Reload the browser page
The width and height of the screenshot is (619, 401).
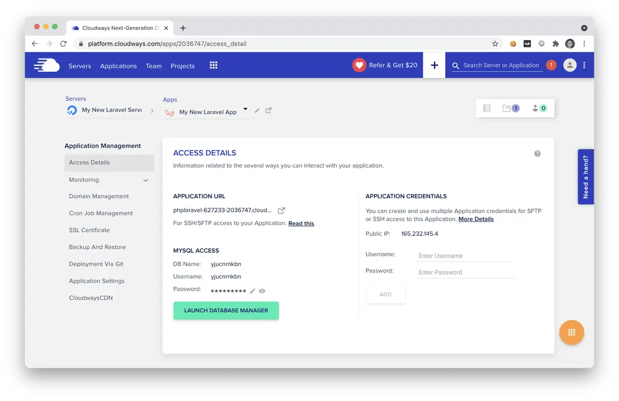(x=63, y=44)
